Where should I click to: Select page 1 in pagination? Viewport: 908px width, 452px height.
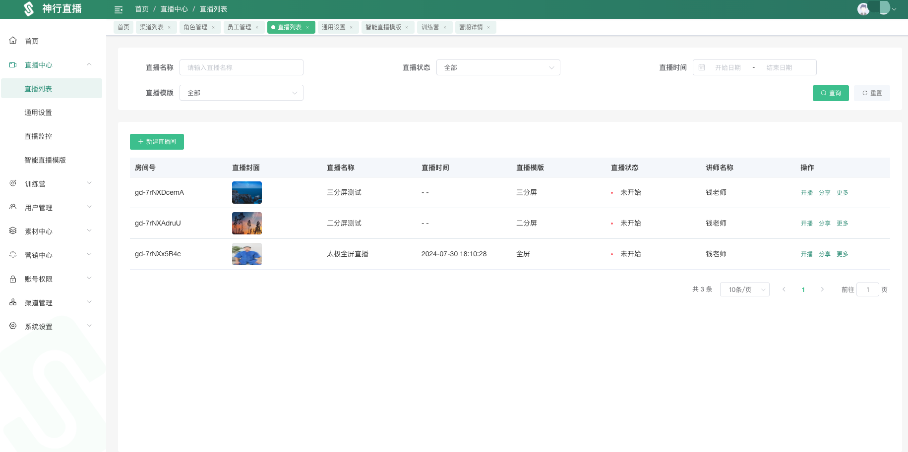pyautogui.click(x=803, y=289)
